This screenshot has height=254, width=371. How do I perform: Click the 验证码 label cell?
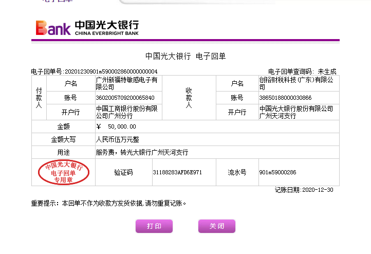pos(123,172)
